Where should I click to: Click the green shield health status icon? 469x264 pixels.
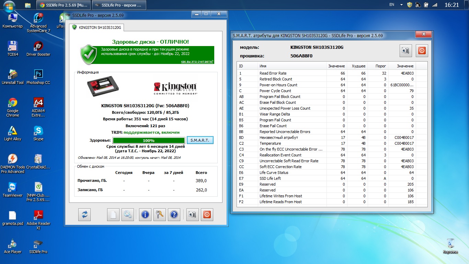[x=88, y=54]
